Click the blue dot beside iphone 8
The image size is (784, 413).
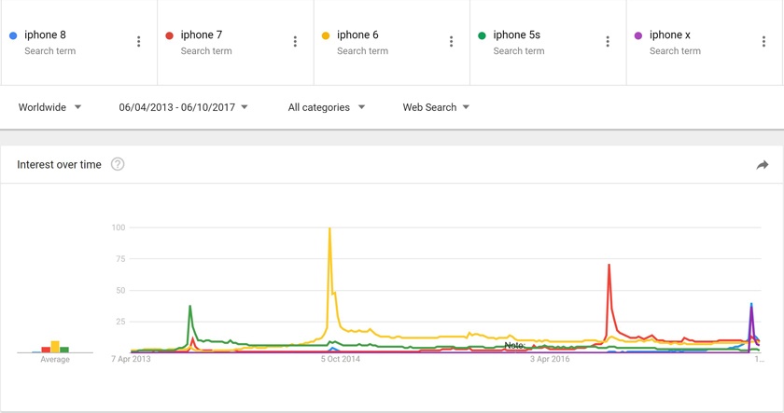point(13,35)
